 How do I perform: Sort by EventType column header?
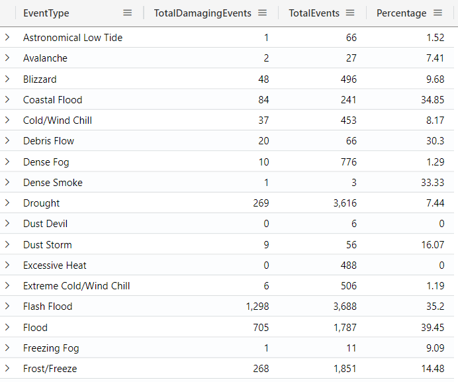(x=46, y=13)
